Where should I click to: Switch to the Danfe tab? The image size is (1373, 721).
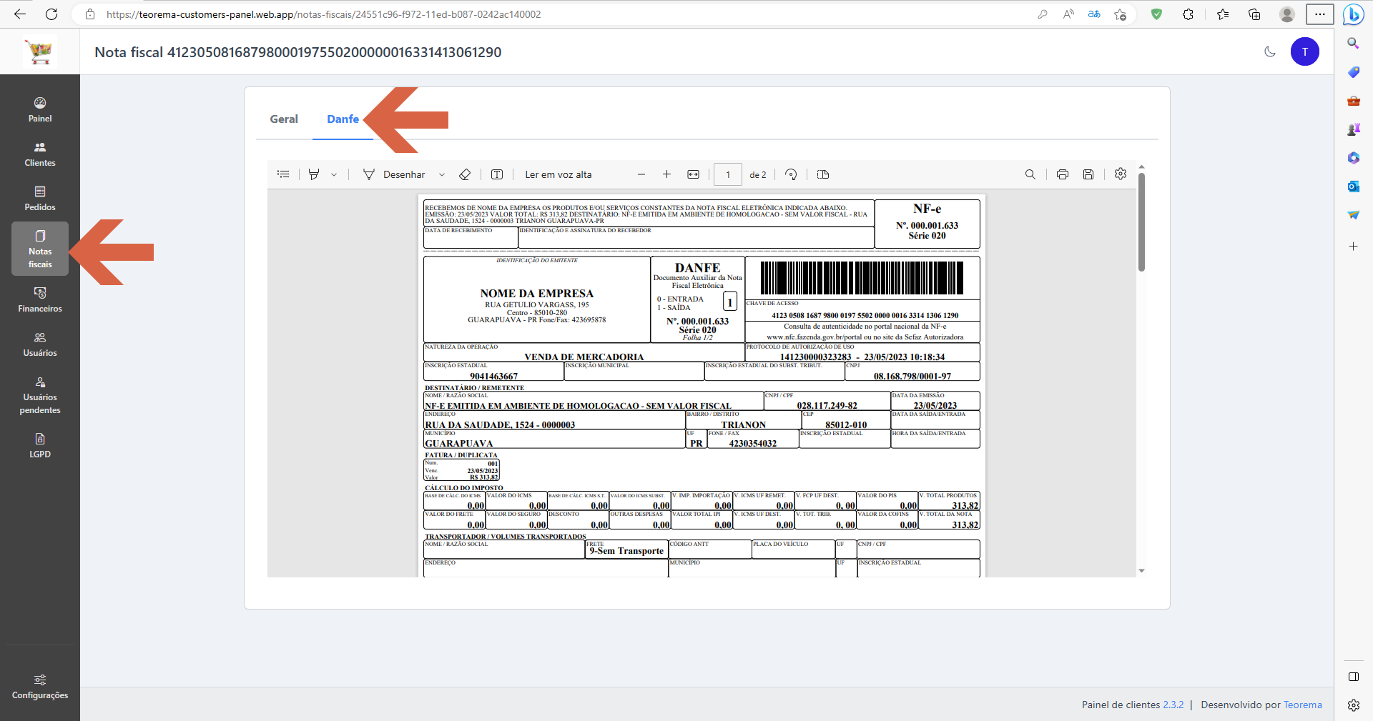(x=343, y=119)
